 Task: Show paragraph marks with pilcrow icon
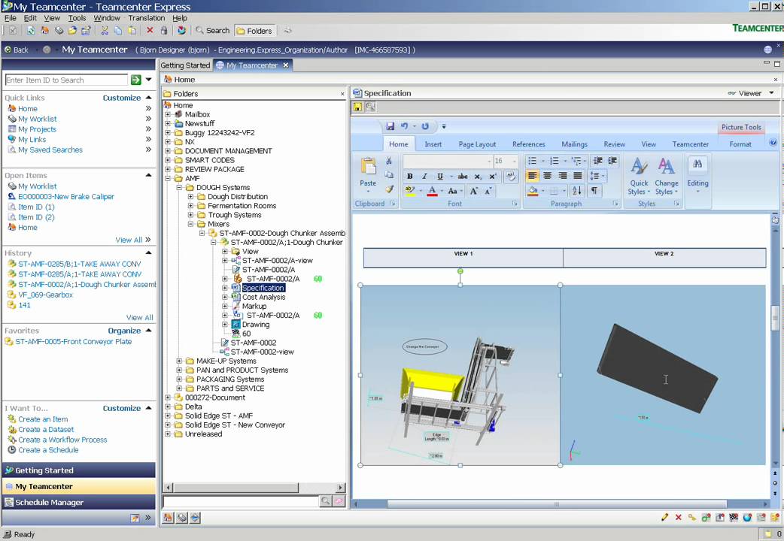point(594,190)
